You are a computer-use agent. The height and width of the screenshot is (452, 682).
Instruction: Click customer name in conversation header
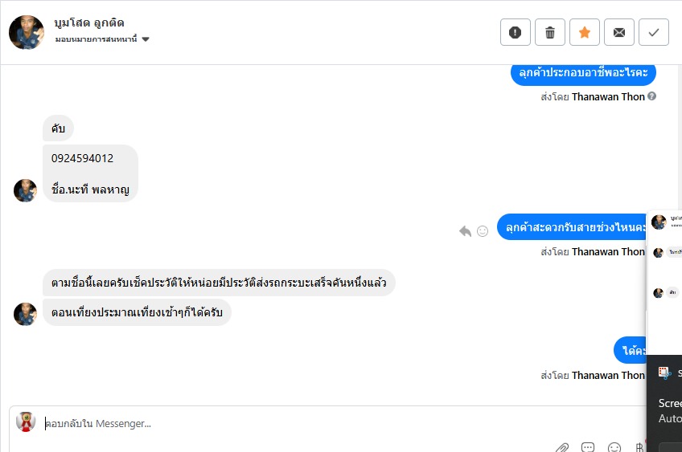click(89, 22)
